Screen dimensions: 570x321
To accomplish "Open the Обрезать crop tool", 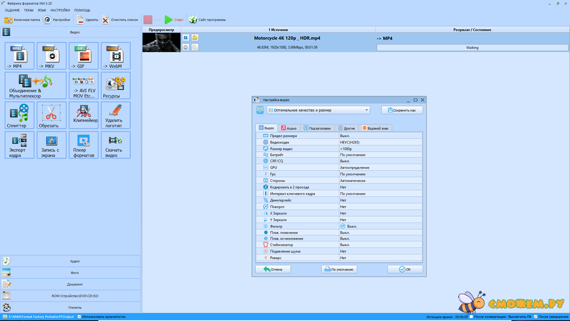I will tap(51, 115).
